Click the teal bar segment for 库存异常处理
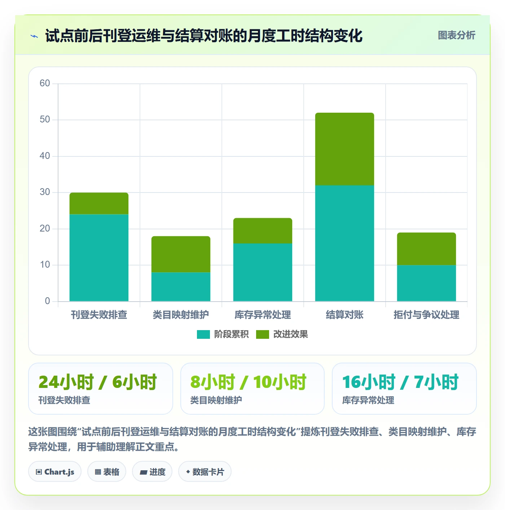 [263, 272]
